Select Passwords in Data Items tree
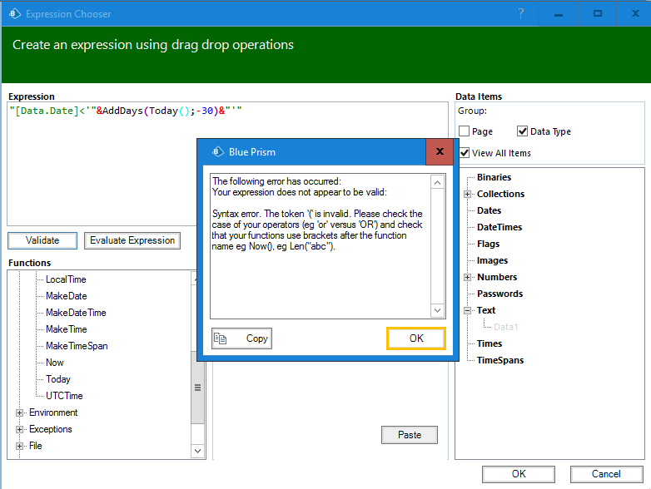 499,294
